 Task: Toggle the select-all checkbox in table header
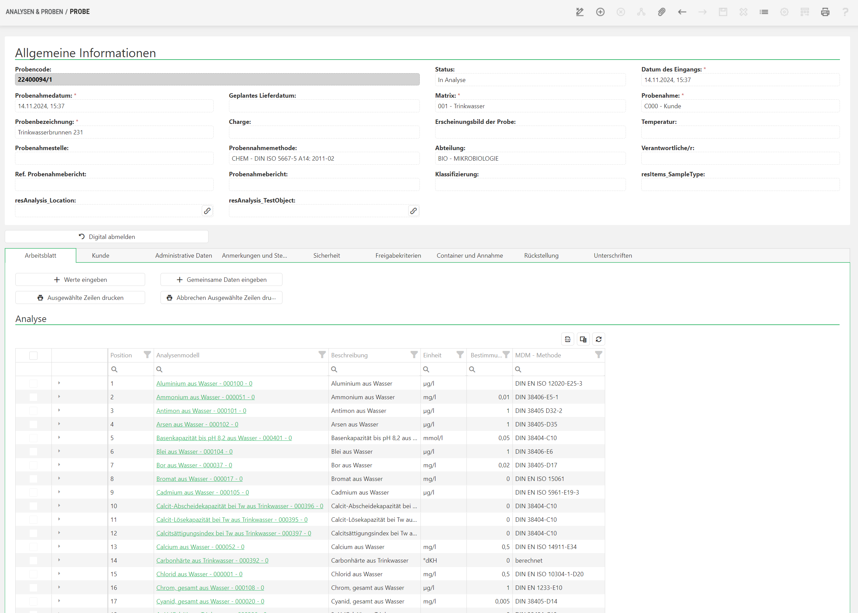click(33, 355)
